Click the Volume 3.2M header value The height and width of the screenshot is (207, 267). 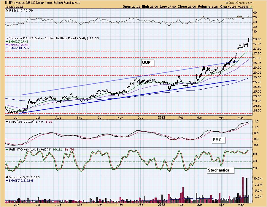[x=208, y=7]
